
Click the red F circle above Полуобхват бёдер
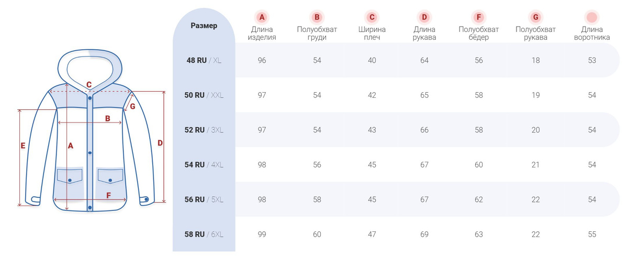click(479, 17)
